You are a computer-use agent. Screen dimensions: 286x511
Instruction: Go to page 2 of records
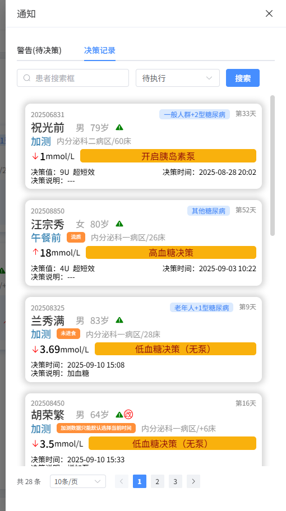point(158,481)
